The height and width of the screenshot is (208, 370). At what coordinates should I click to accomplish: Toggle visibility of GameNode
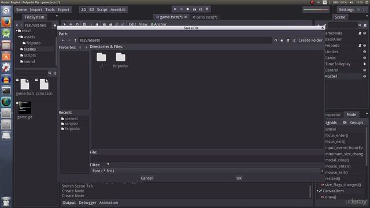(x=365, y=34)
